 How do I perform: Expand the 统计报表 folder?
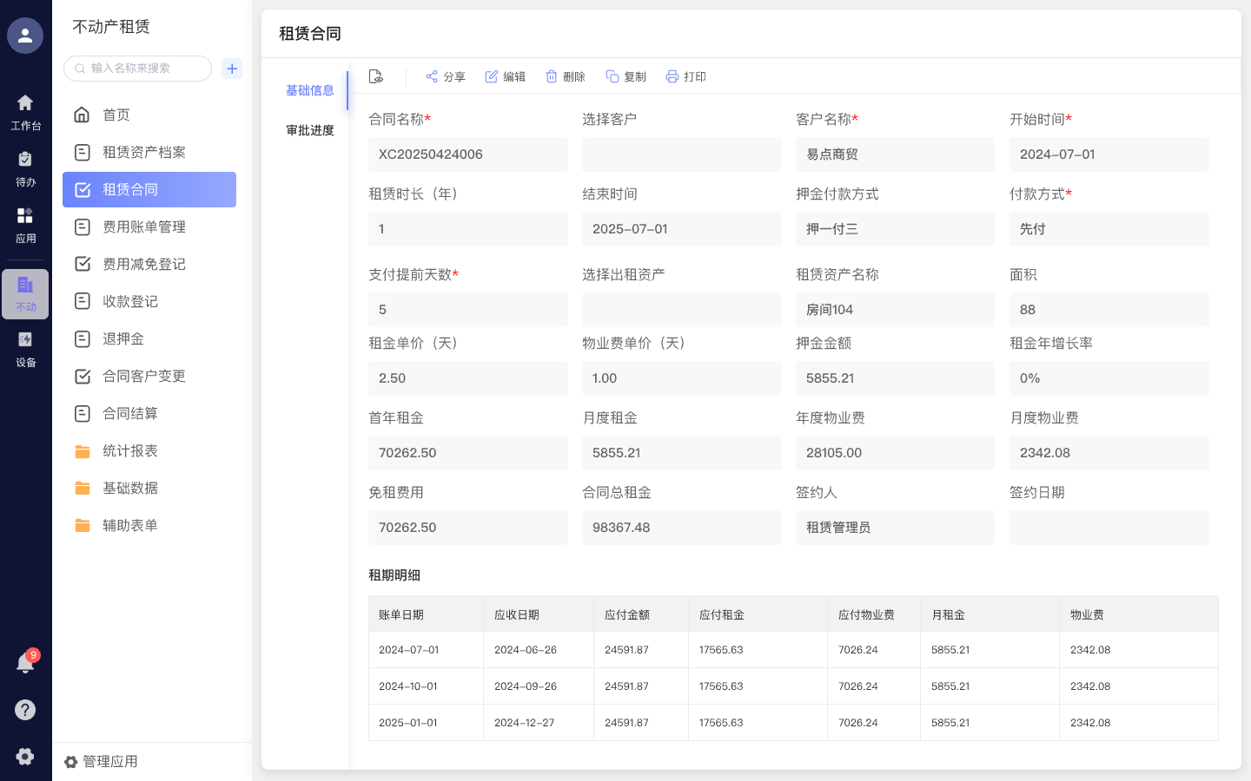click(130, 451)
